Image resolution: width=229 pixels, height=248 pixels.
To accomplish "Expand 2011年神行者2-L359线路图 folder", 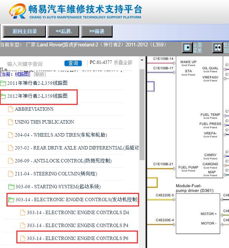I will (38, 83).
